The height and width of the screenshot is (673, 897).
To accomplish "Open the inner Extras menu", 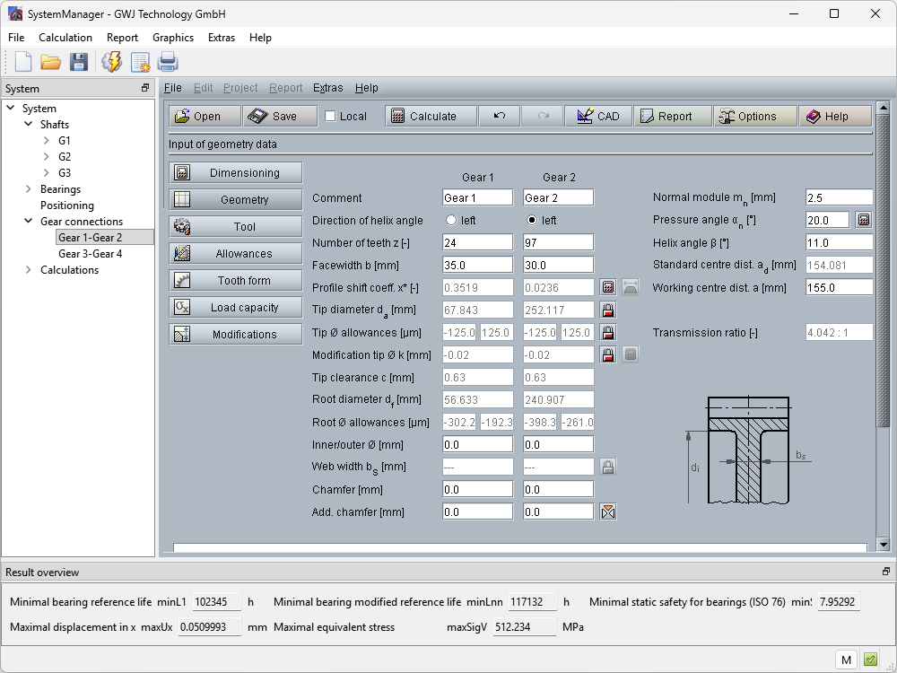I will (x=327, y=88).
